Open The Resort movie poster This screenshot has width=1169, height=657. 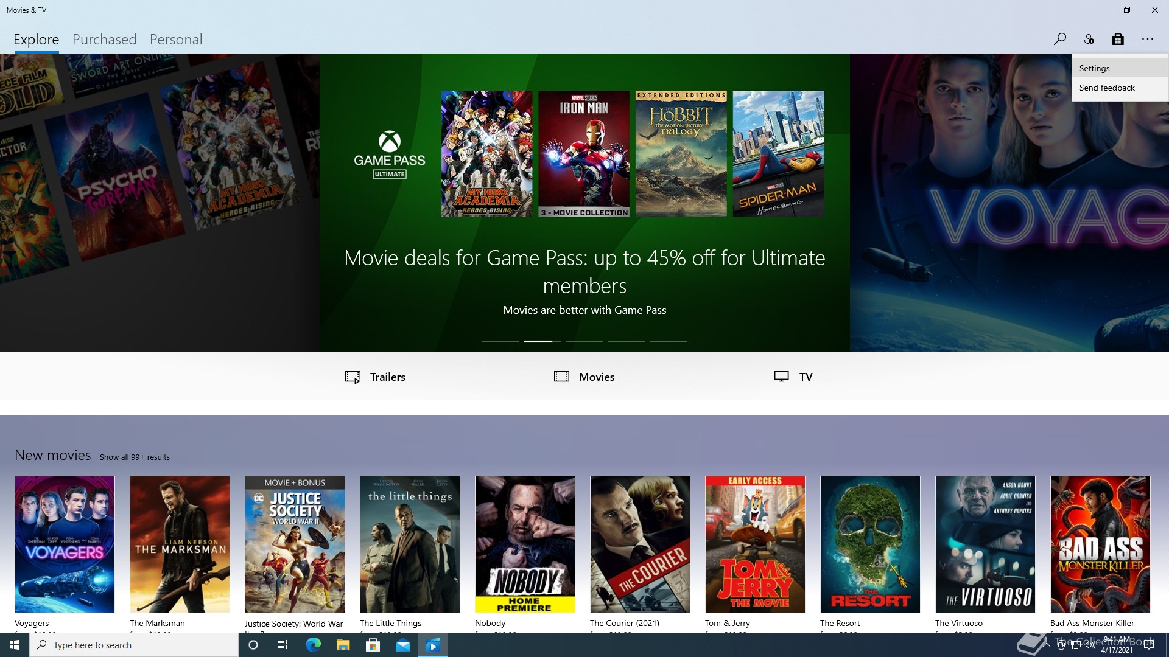(x=870, y=544)
